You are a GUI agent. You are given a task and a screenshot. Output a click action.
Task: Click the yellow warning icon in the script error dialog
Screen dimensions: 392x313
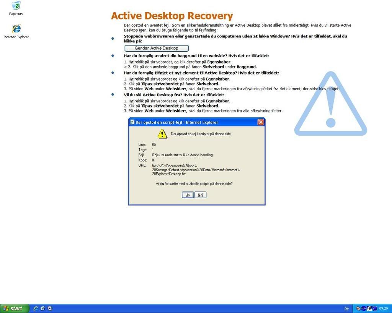pos(162,133)
